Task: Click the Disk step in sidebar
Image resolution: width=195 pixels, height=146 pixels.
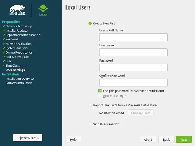Action: pos(9,61)
